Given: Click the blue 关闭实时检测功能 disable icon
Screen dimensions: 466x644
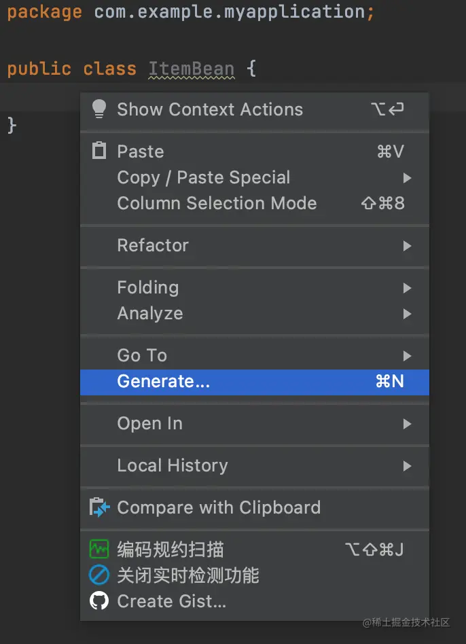Looking at the screenshot, I should (x=99, y=575).
